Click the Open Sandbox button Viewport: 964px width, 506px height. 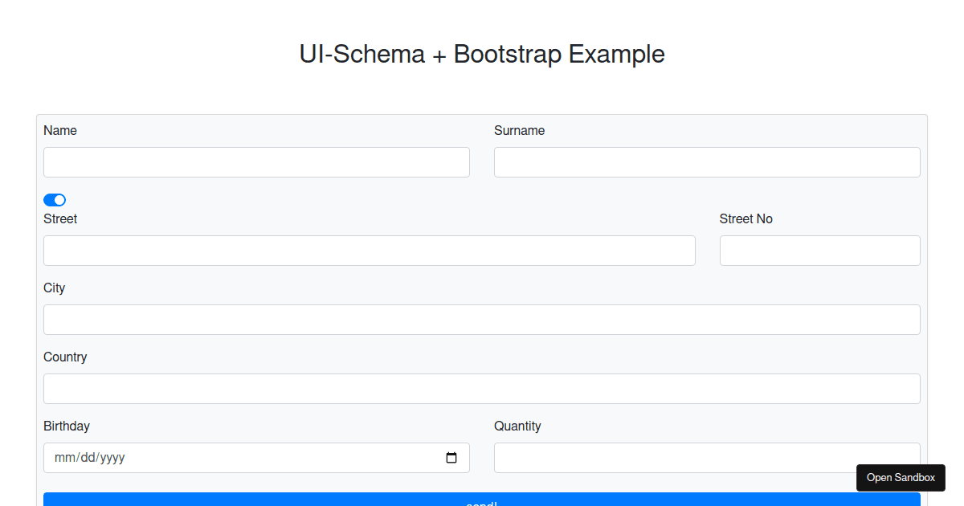pyautogui.click(x=901, y=477)
